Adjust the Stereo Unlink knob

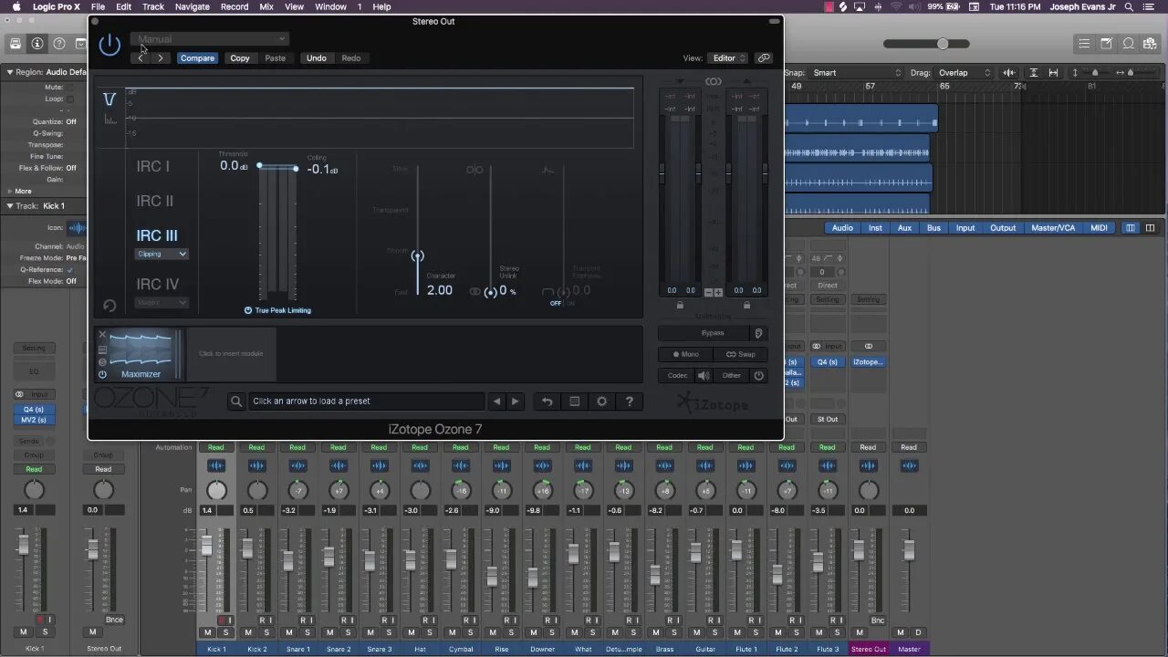[x=491, y=292]
